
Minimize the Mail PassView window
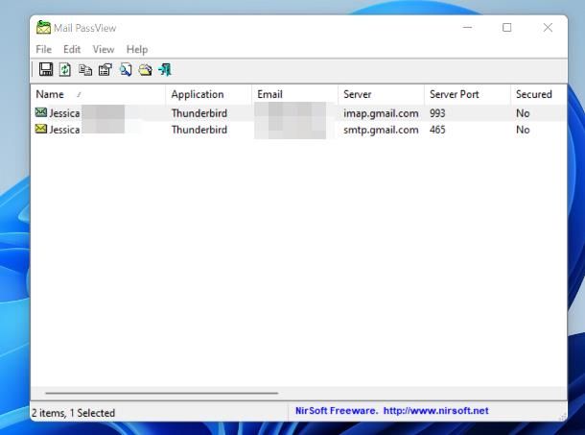pyautogui.click(x=467, y=27)
